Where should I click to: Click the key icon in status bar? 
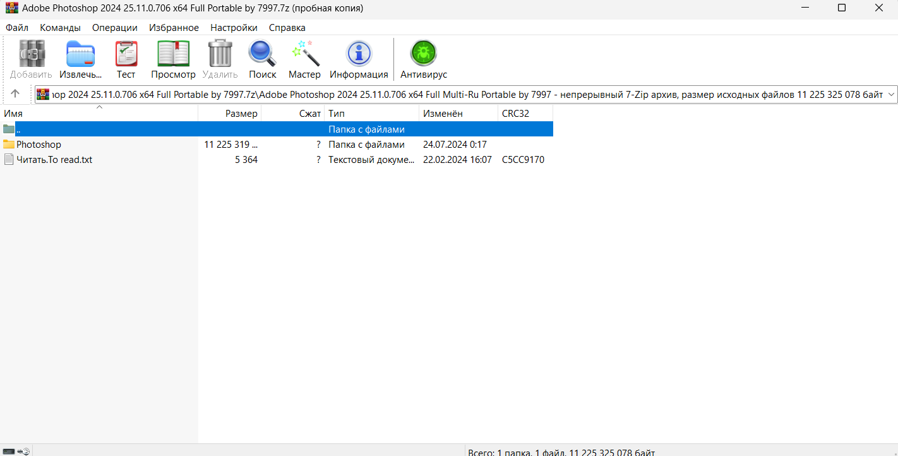pyautogui.click(x=24, y=452)
